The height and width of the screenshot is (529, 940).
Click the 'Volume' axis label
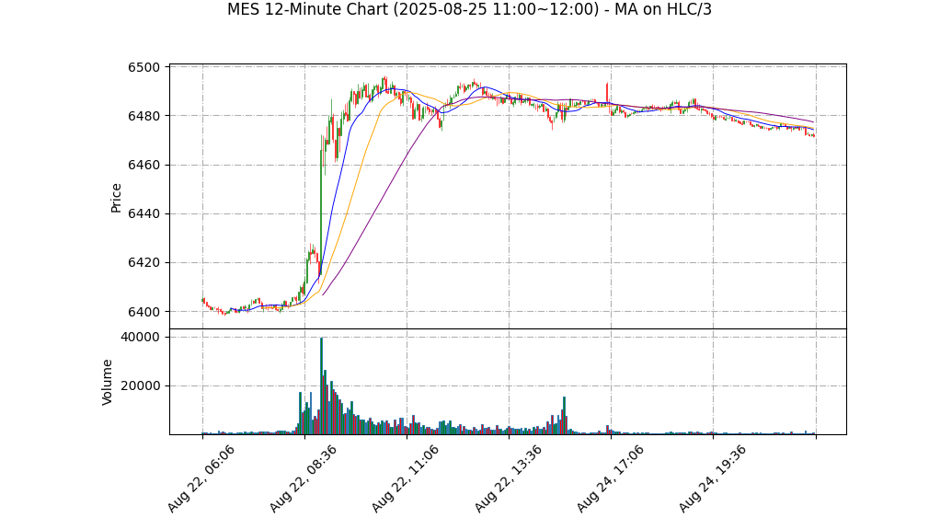(108, 382)
